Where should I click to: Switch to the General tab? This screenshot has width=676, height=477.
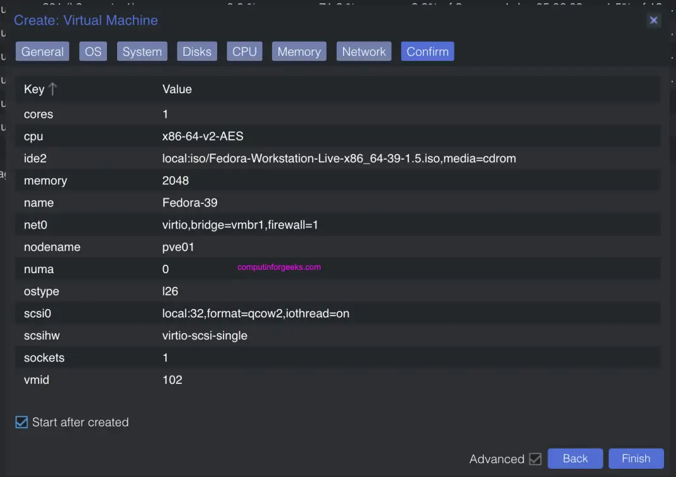(x=42, y=51)
